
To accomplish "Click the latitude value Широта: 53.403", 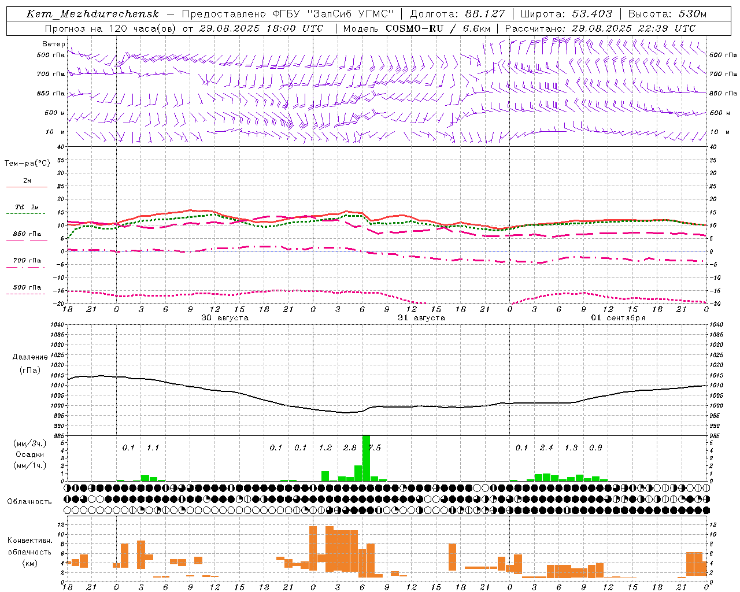I will pyautogui.click(x=567, y=14).
